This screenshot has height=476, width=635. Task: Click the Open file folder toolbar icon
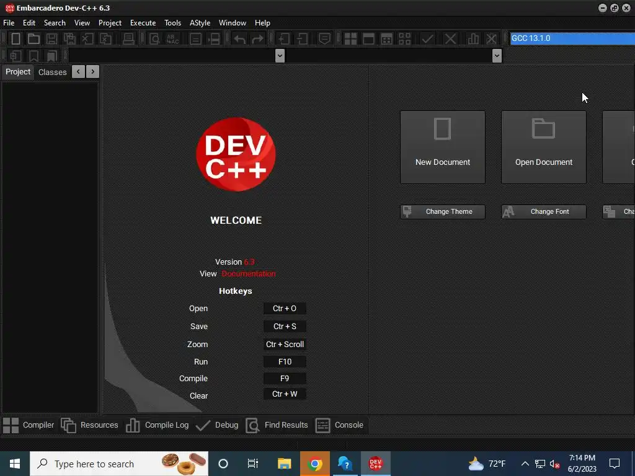[33, 39]
